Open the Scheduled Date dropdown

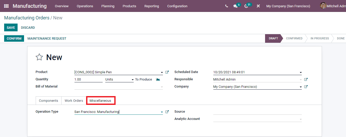tap(300, 73)
